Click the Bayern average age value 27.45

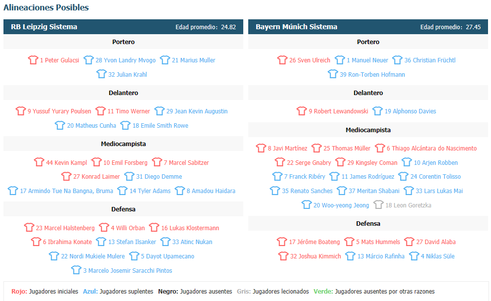473,27
